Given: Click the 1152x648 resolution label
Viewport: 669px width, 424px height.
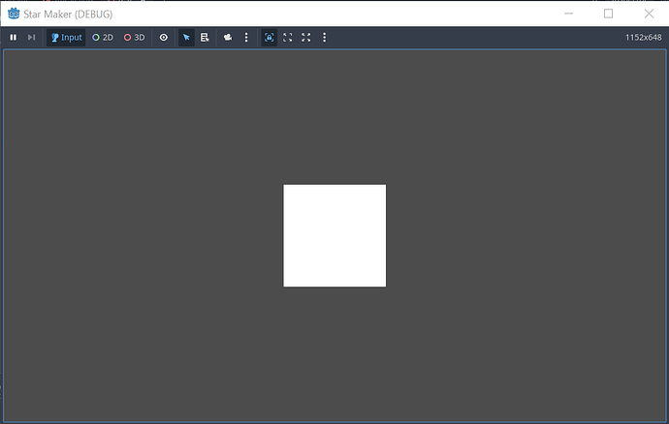Looking at the screenshot, I should (x=644, y=38).
